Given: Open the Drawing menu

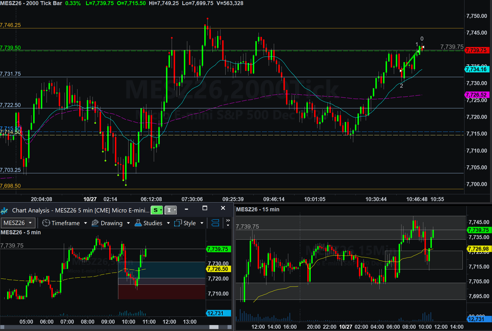Looking at the screenshot, I should (111, 223).
